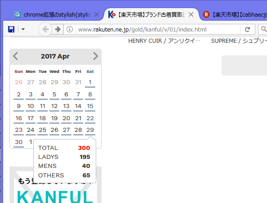
Task: Select April 14 on the calendar
Action: 78,106
